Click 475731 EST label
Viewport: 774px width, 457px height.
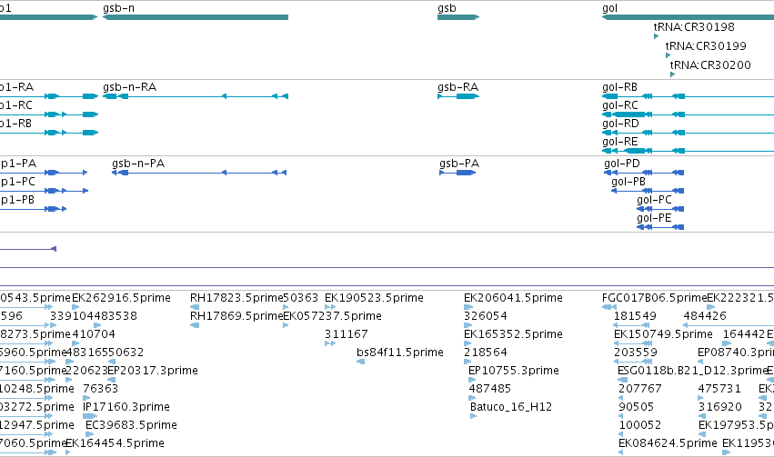[719, 389]
